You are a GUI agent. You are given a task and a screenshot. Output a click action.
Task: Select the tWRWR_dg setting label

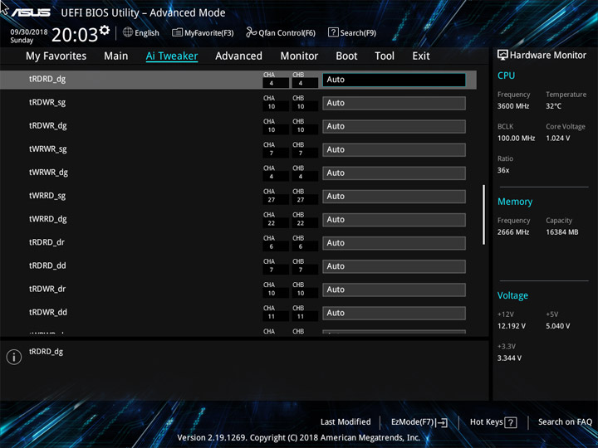click(48, 173)
